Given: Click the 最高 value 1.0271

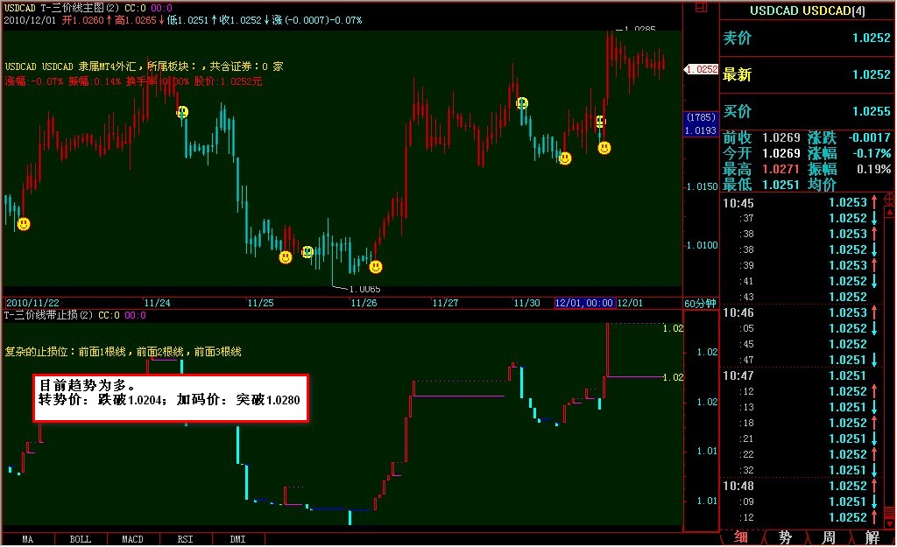Looking at the screenshot, I should 780,169.
